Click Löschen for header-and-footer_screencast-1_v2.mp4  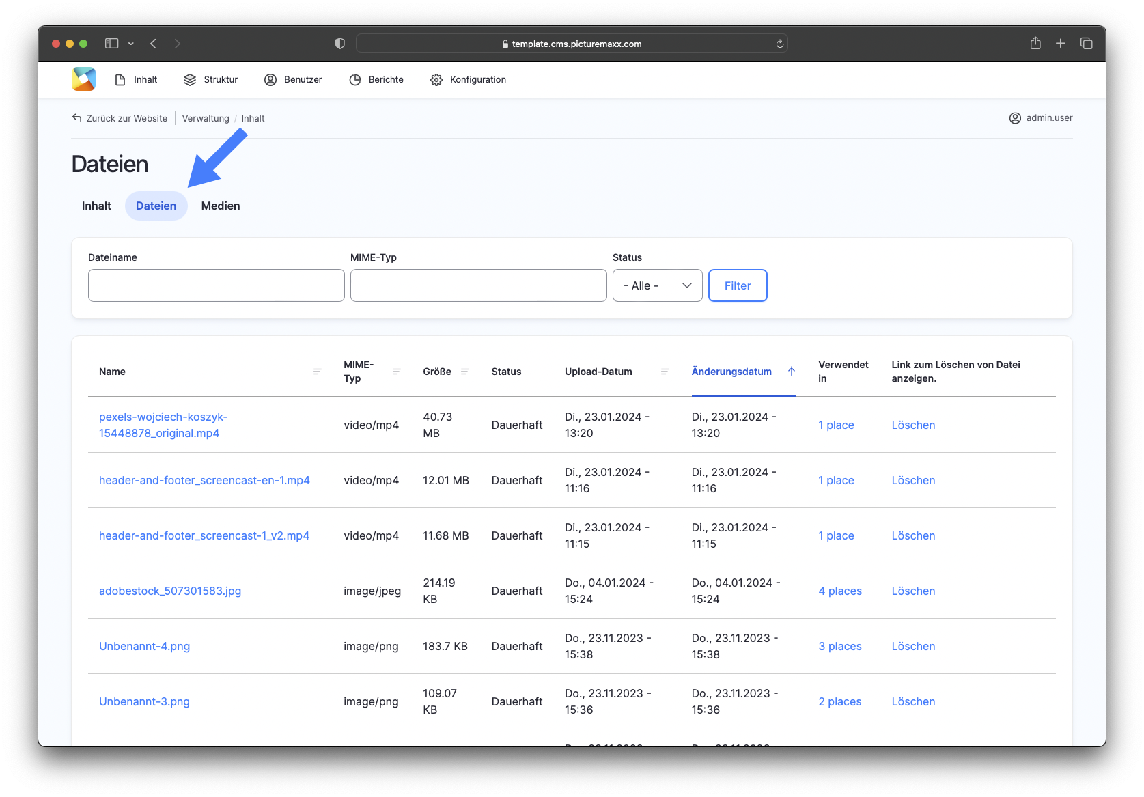pos(913,535)
